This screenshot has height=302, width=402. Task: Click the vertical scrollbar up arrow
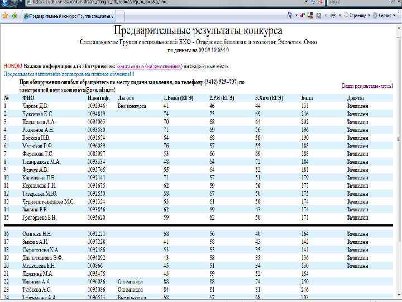click(399, 27)
